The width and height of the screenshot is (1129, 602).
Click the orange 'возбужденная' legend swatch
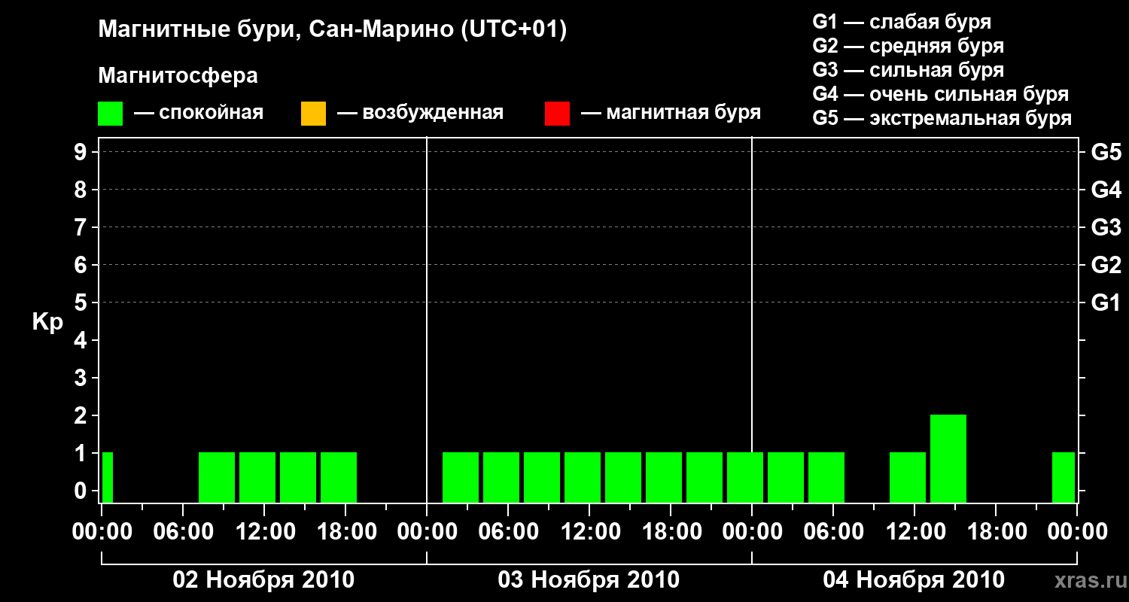[313, 113]
